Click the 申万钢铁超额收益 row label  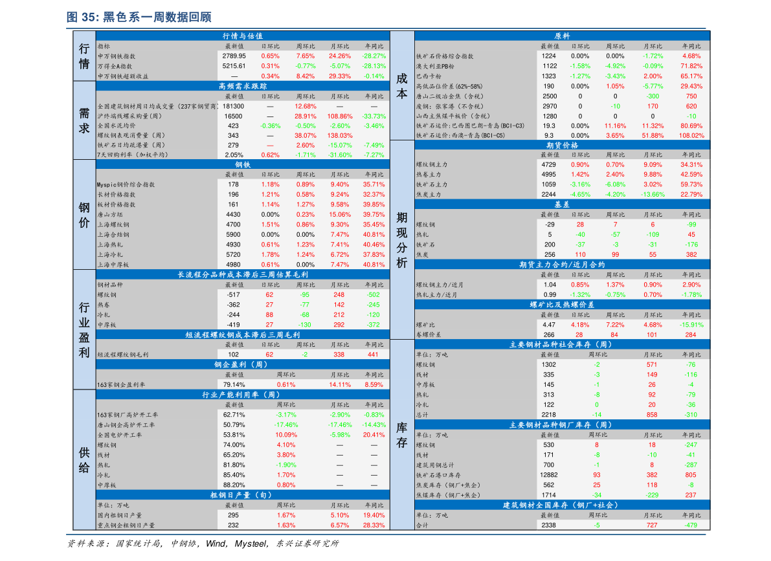(122, 77)
